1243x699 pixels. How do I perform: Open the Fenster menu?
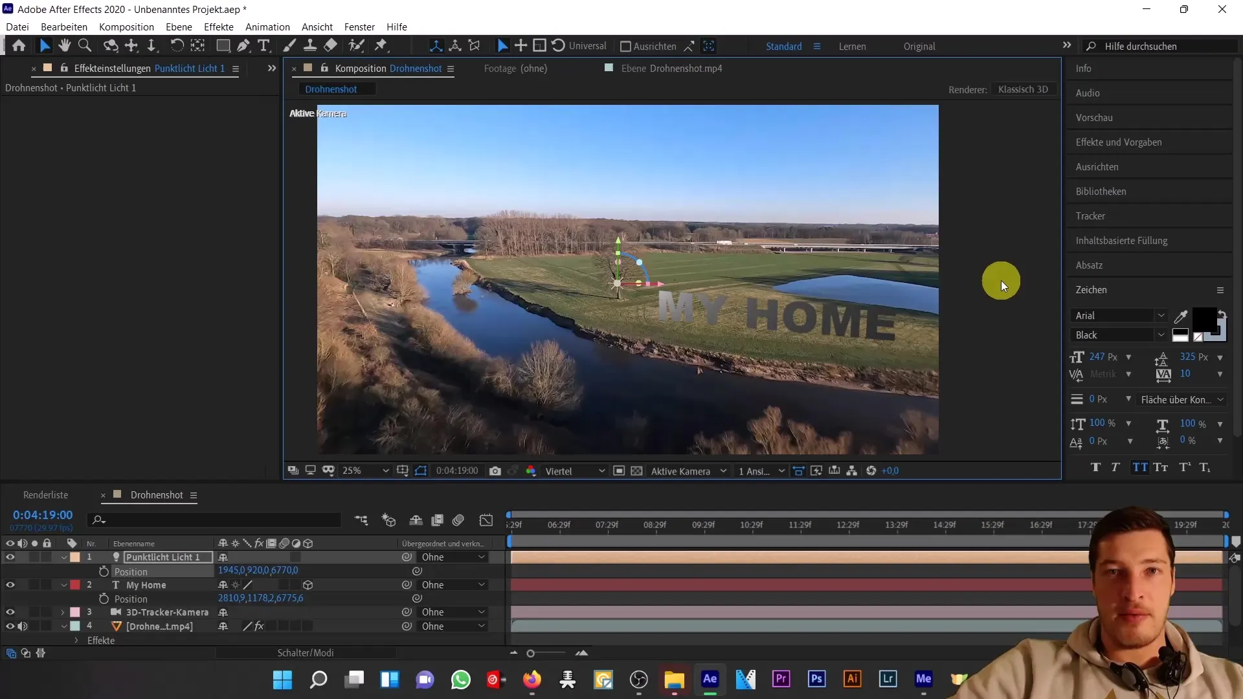359,27
